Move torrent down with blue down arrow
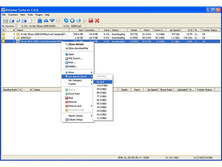 point(52,21)
